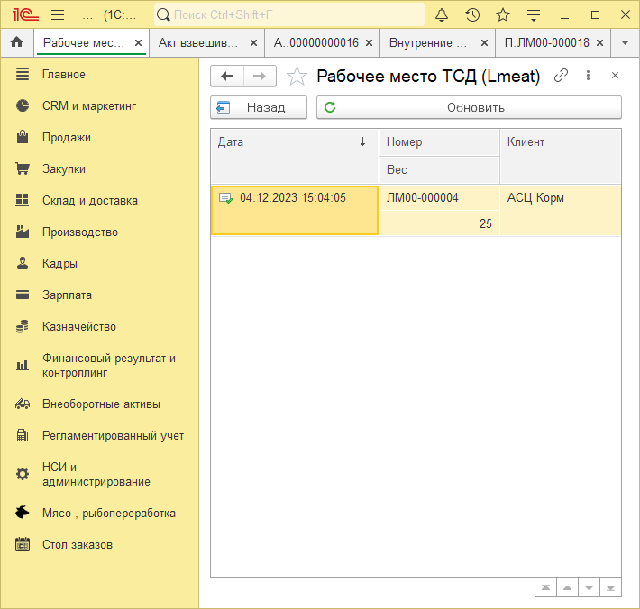Viewport: 640px width, 609px height.
Task: Jump to the last list row
Action: click(610, 587)
